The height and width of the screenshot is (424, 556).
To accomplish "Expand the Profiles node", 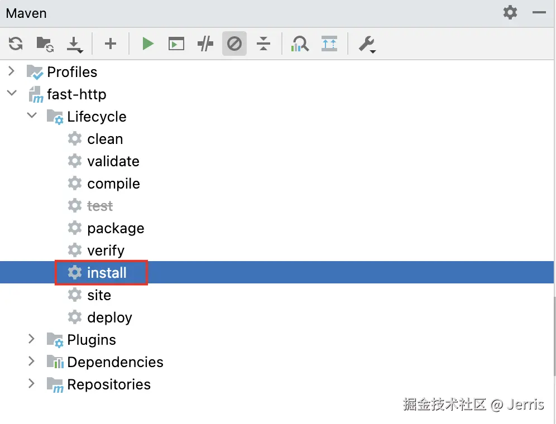I will [x=11, y=71].
